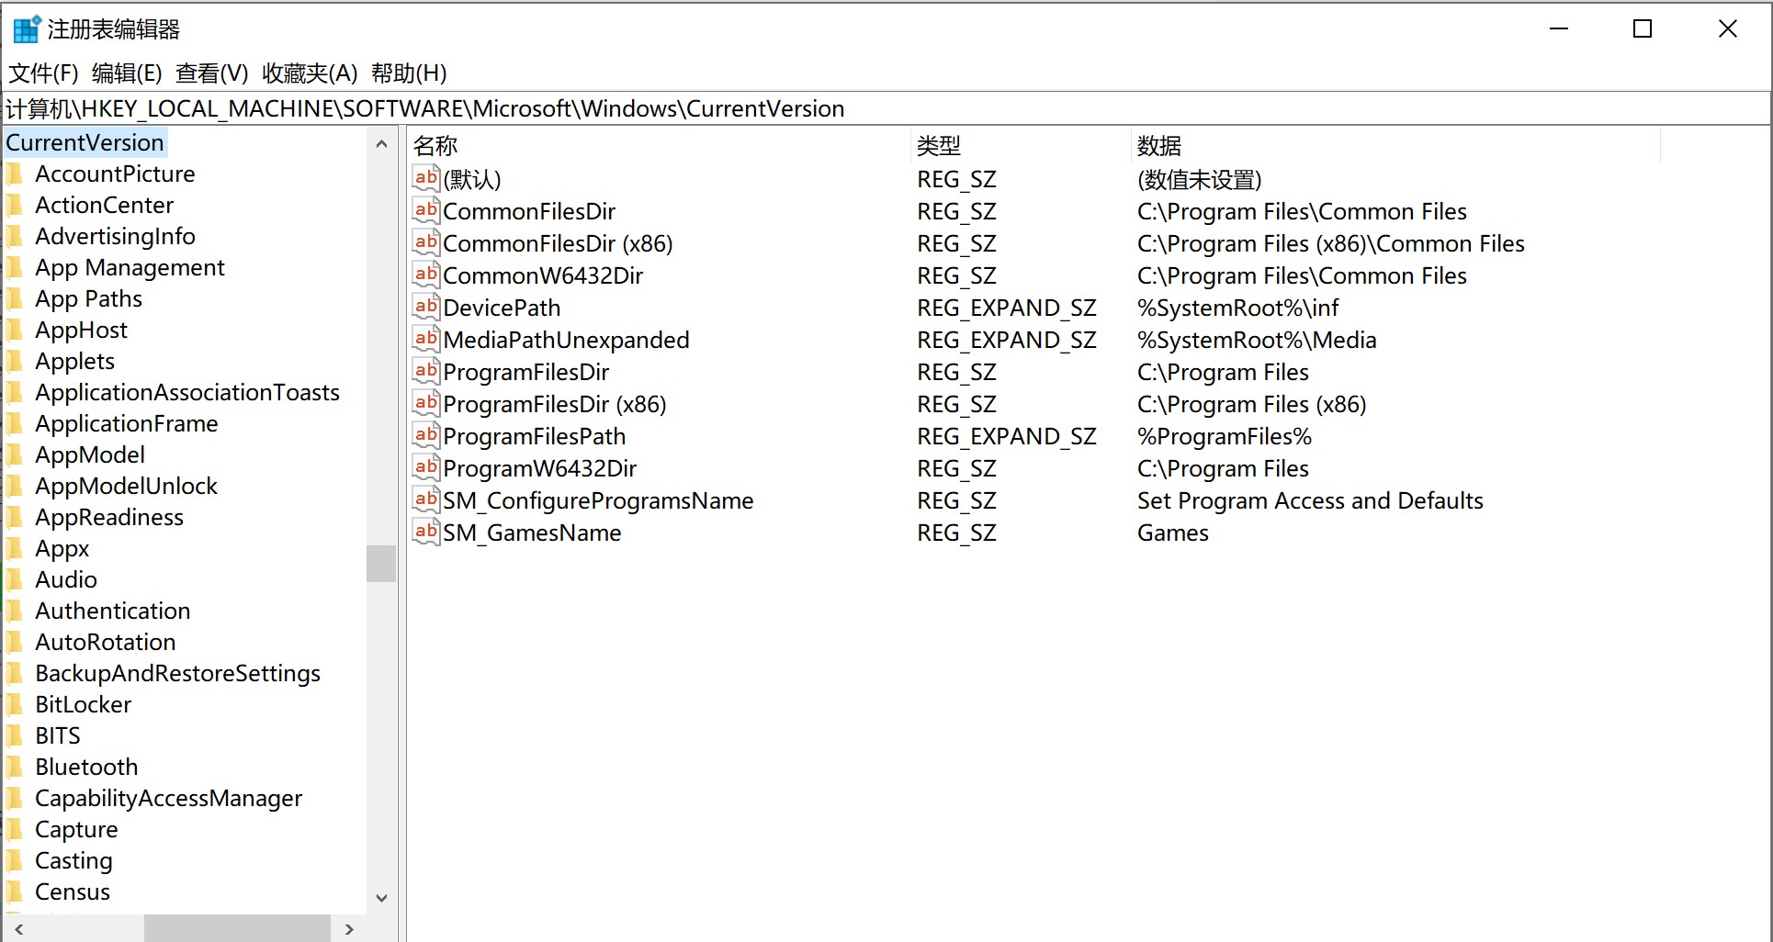Open the 帮助(H) menu

(x=409, y=73)
